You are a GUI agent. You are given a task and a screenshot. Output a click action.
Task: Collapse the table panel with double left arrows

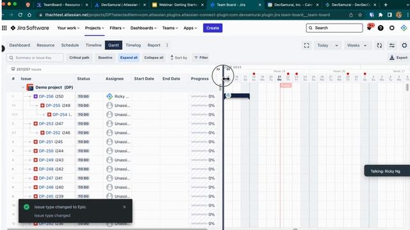coord(228,70)
